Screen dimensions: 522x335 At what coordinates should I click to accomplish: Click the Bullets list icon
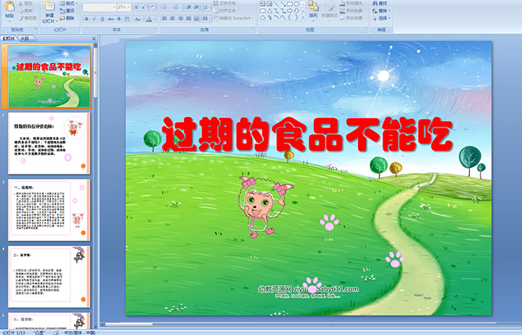[166, 7]
